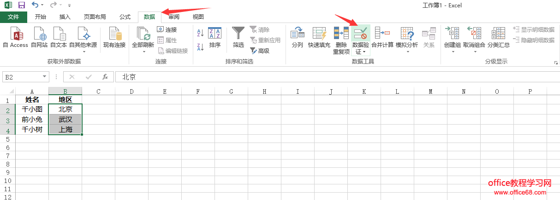
Task: Expand the 取消组合 dropdown arrow
Action: tap(474, 51)
